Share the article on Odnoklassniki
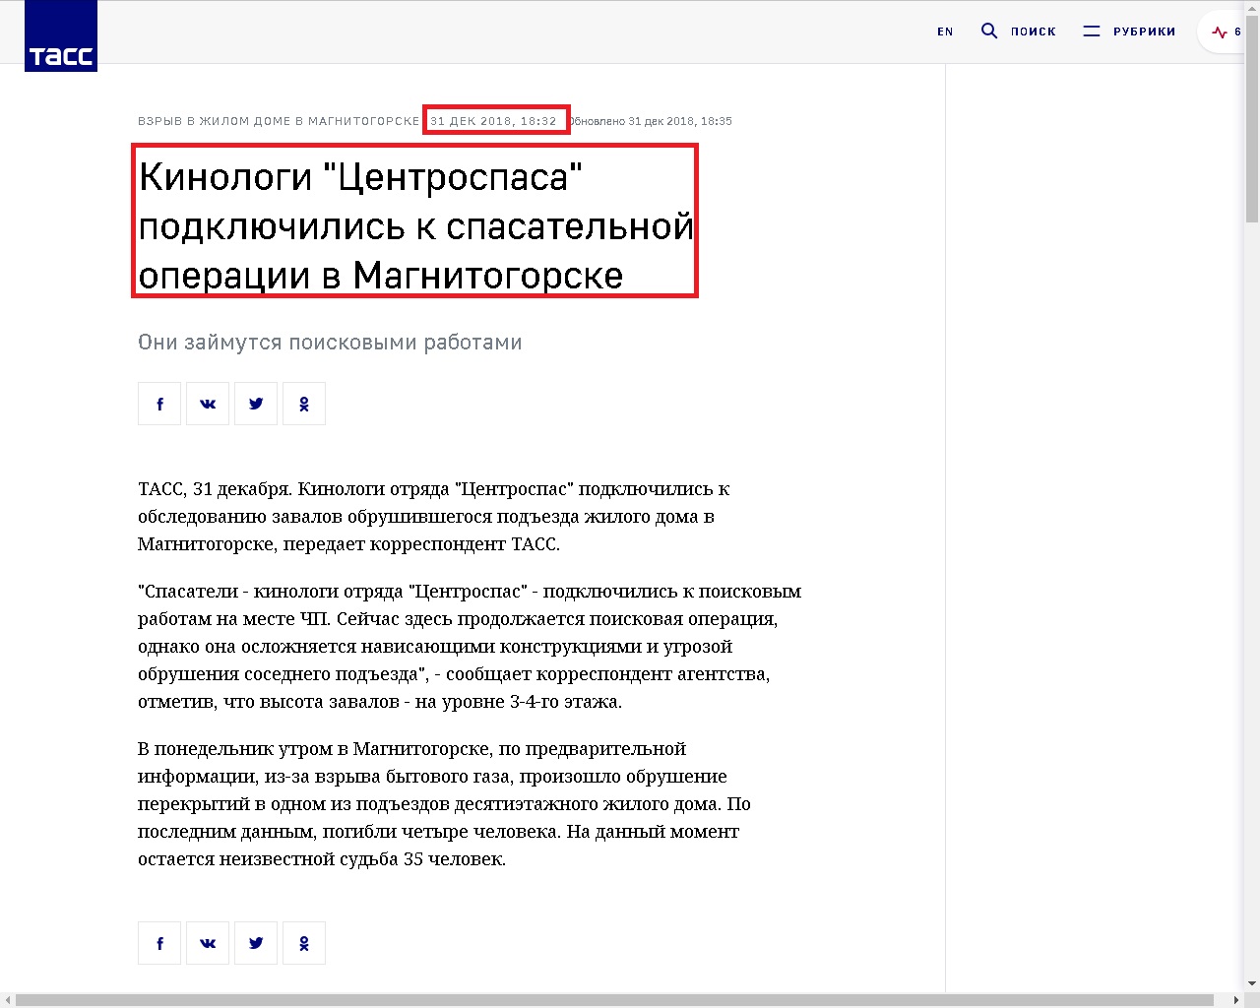This screenshot has width=1260, height=1008. (303, 404)
